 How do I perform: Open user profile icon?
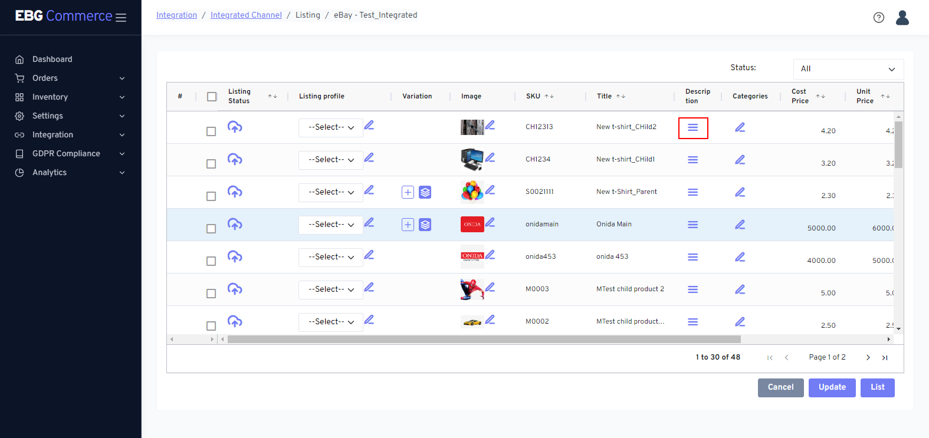click(902, 18)
